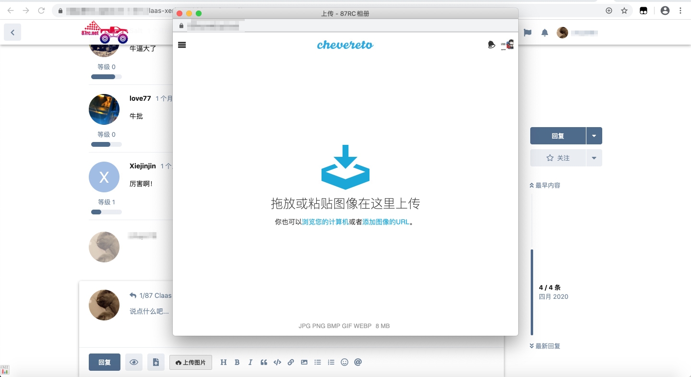Expand the dropdown arrow beside 回复
This screenshot has height=377, width=691.
point(594,136)
